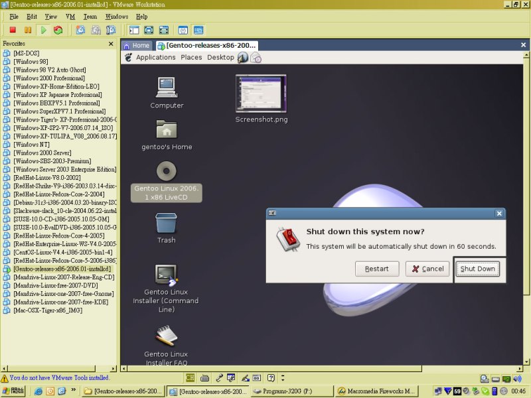Click the language bar help question icon
This screenshot has height=398, width=531.
(271, 377)
